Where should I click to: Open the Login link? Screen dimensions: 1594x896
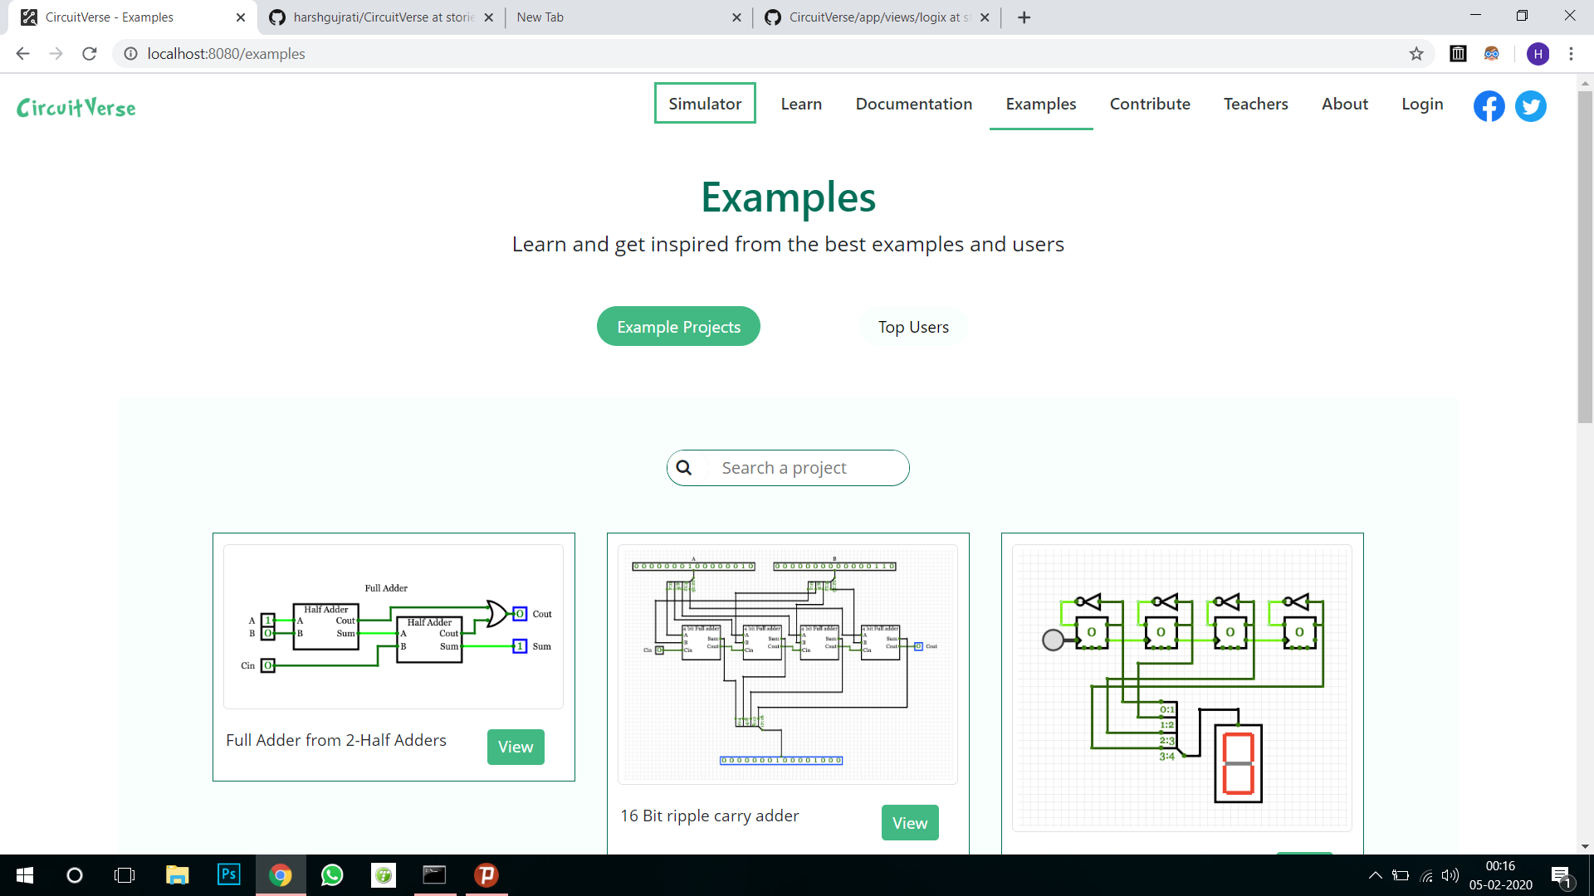1422,104
